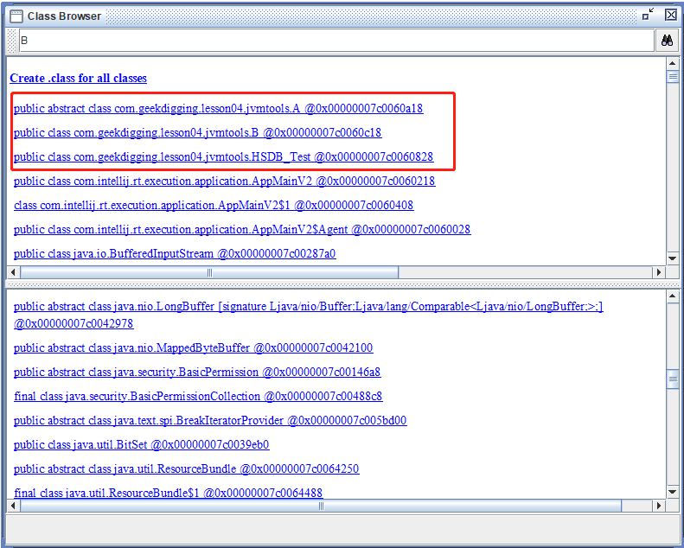
Task: Open the java.nio.MappedByteBuffer class link
Action: [x=193, y=347]
